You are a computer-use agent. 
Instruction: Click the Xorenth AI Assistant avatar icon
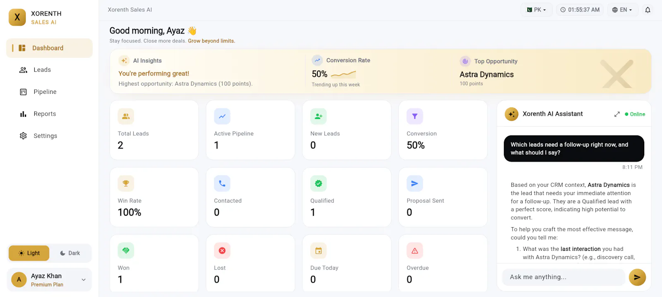pyautogui.click(x=512, y=114)
